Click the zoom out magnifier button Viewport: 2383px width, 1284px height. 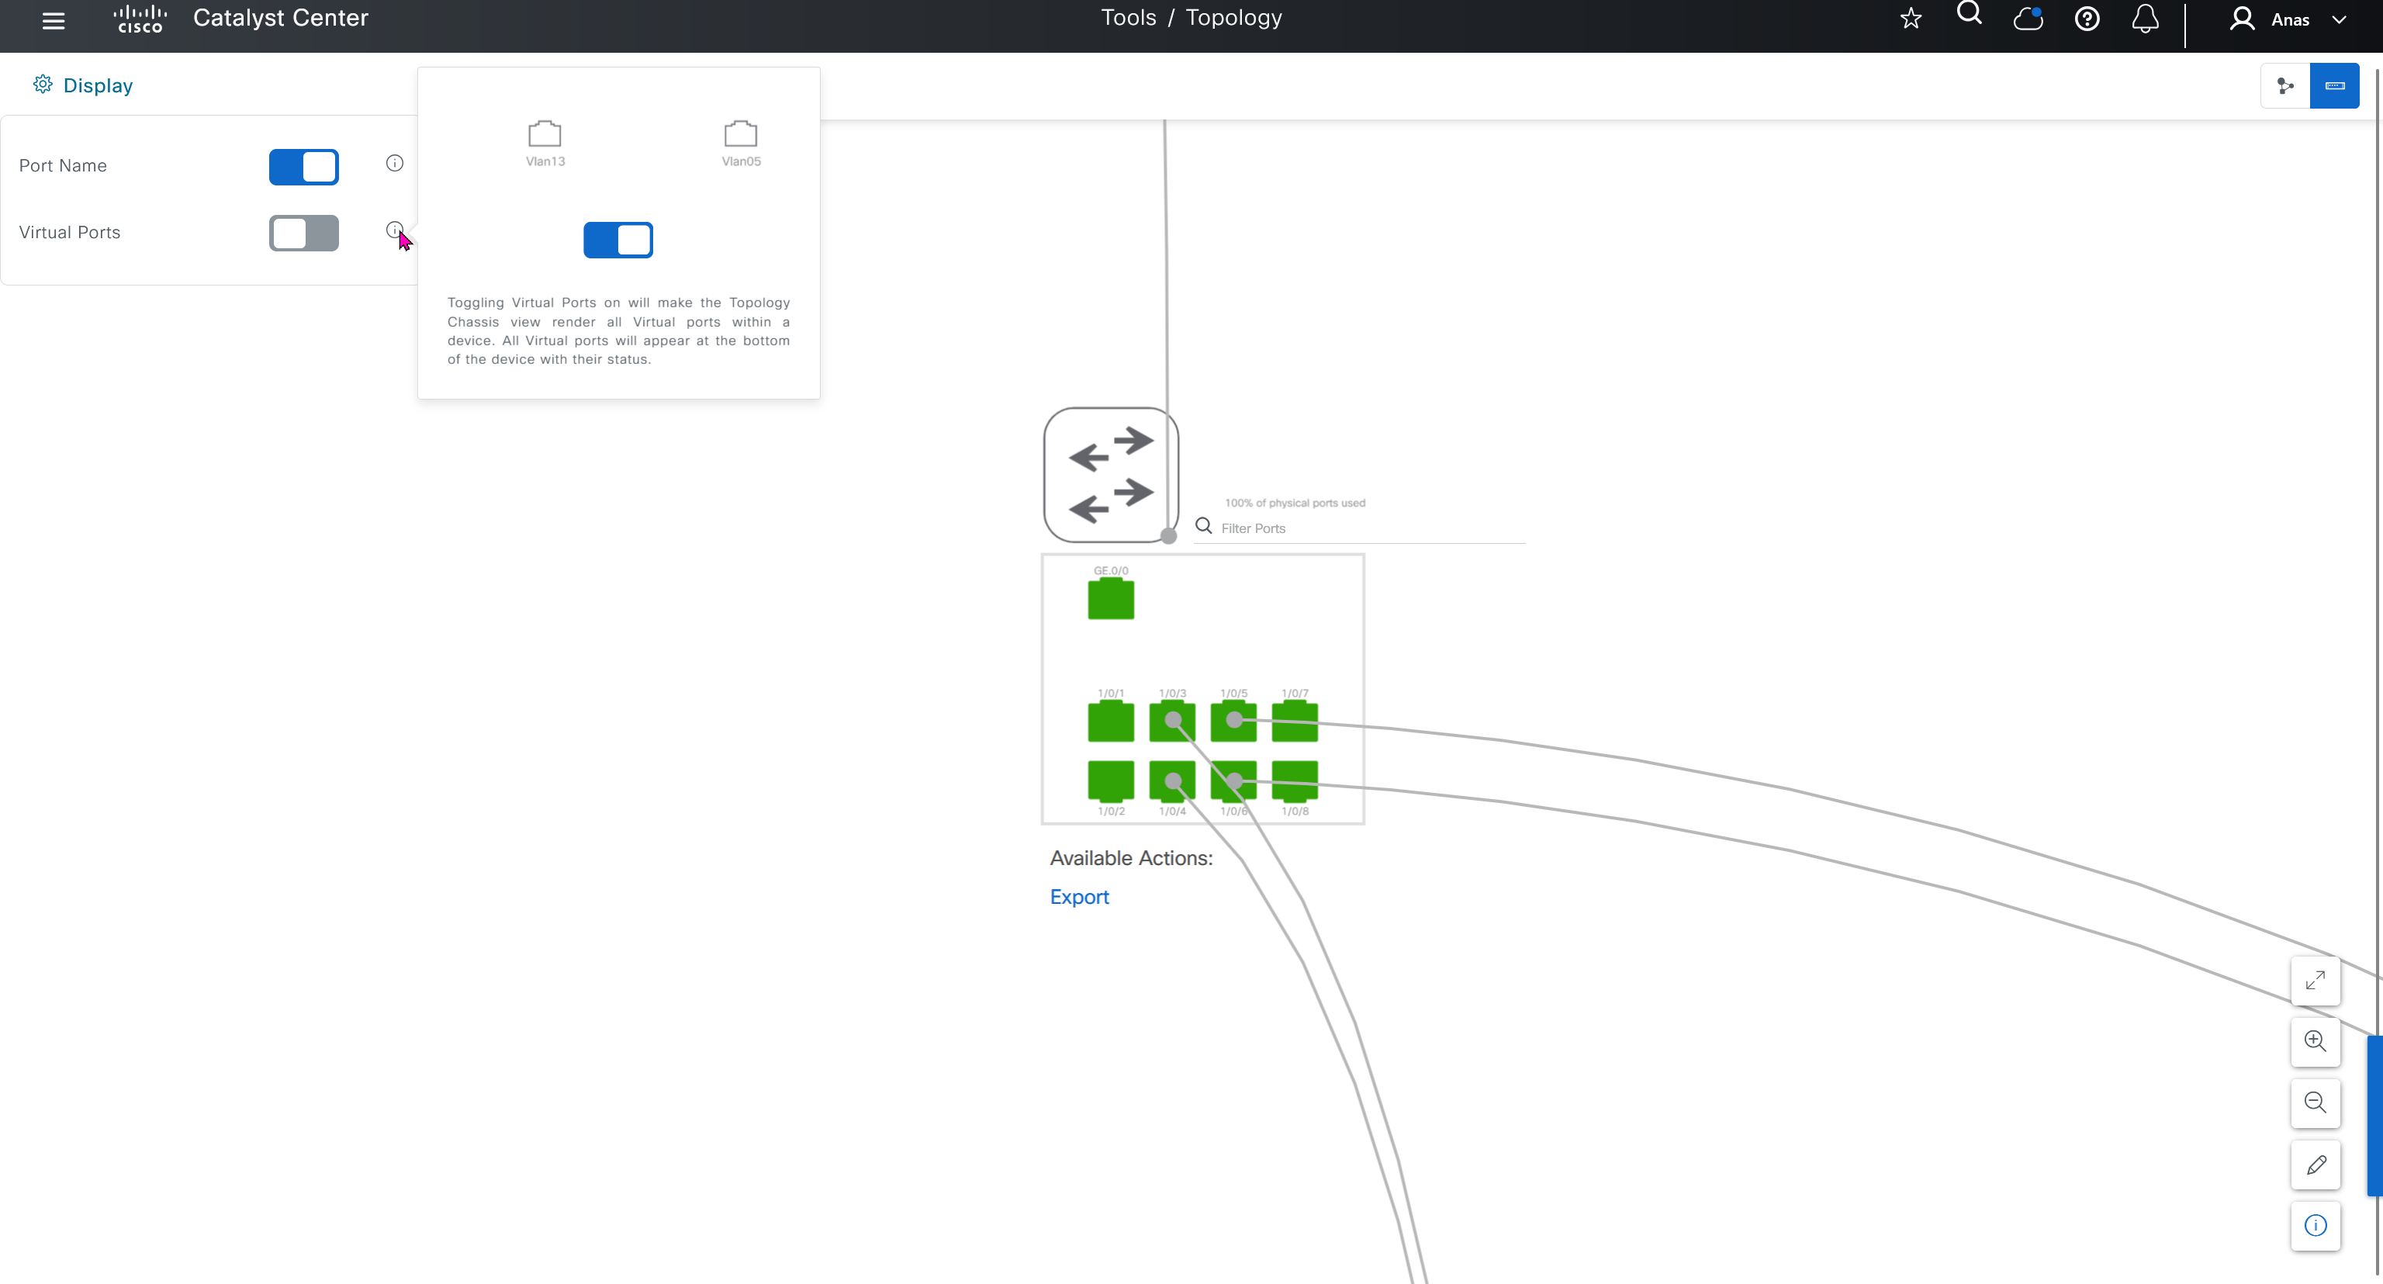[2316, 1102]
